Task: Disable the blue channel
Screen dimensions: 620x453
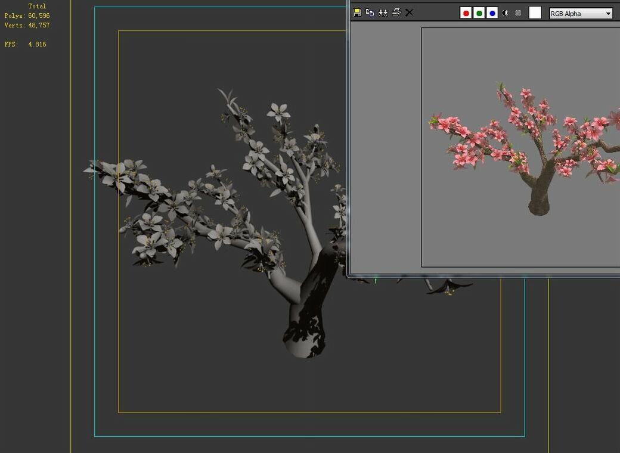Action: [492, 12]
